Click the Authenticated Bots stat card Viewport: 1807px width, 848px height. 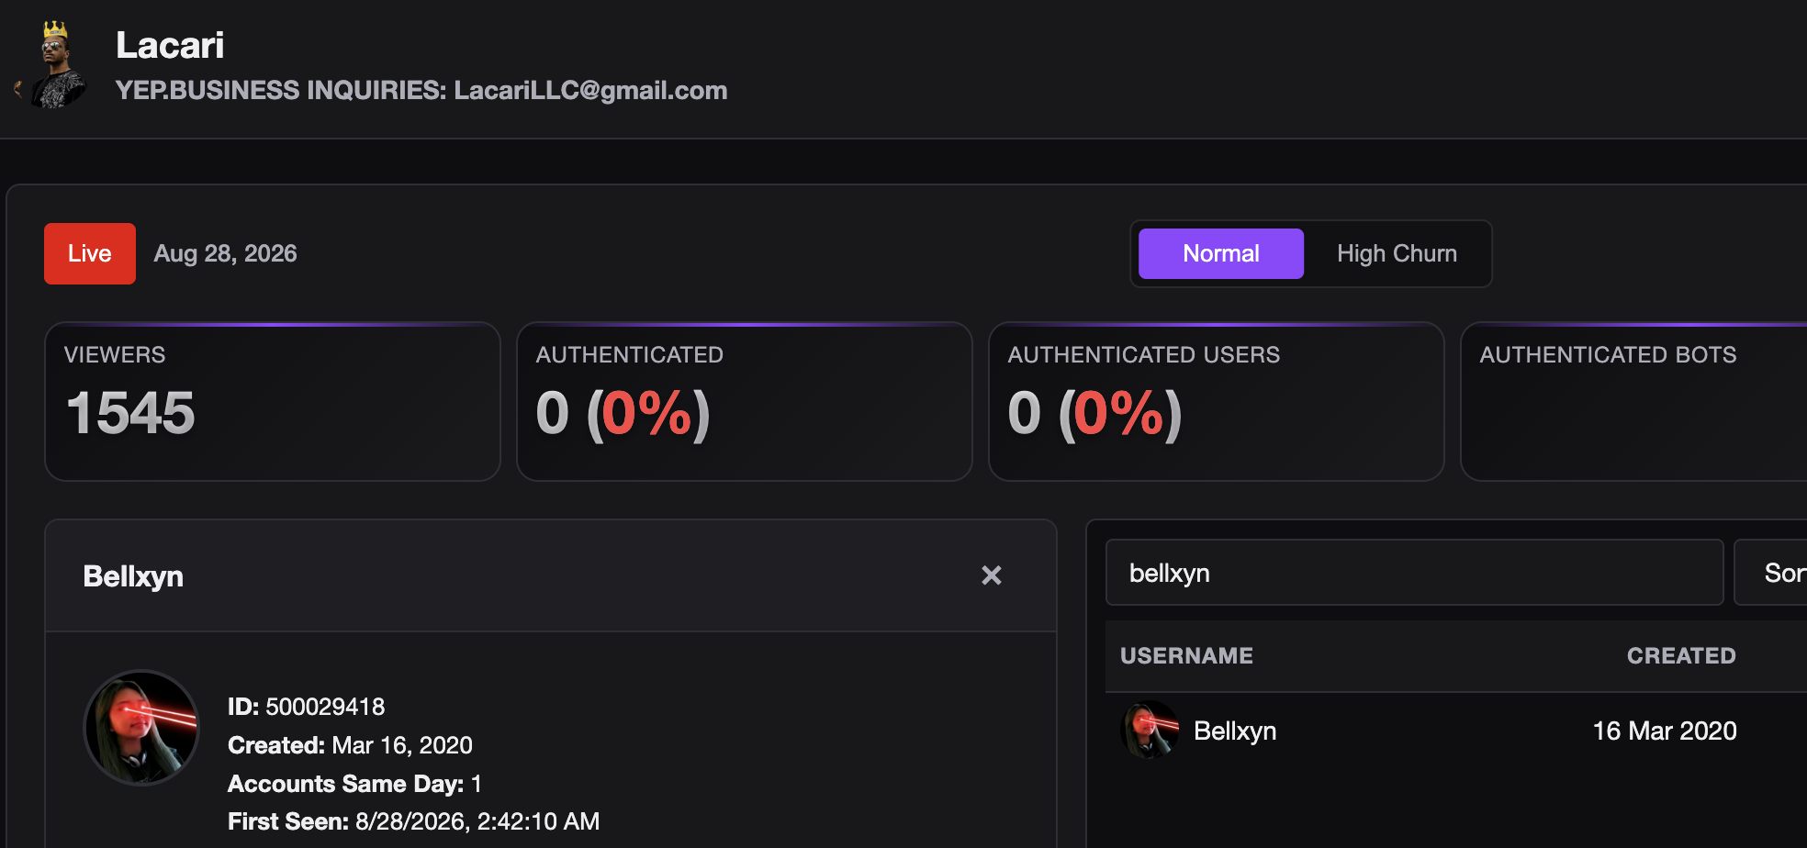pos(1634,401)
